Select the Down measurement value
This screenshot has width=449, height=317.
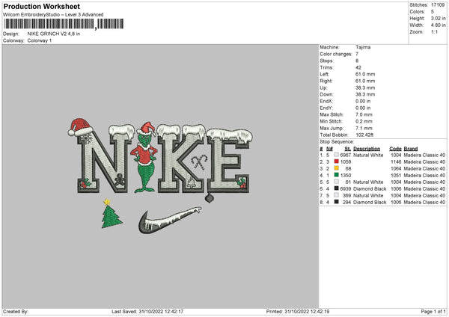click(x=365, y=94)
